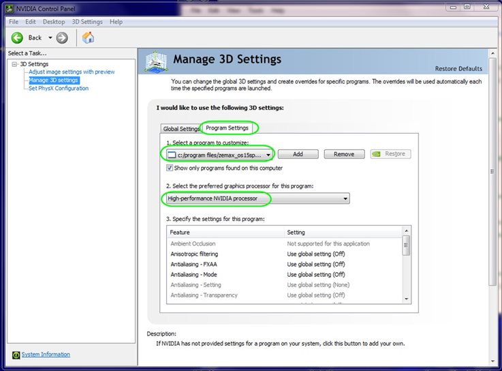Image resolution: width=502 pixels, height=371 pixels.
Task: Collapse the 3D Settings tree node
Action: coord(14,64)
